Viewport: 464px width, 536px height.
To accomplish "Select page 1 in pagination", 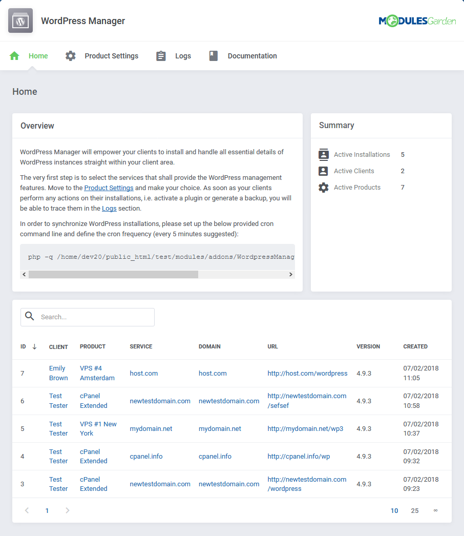I will pyautogui.click(x=47, y=511).
